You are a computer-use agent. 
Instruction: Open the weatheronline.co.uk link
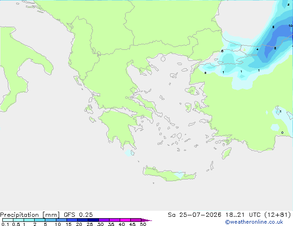click(x=254, y=222)
